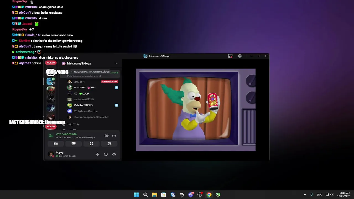The height and width of the screenshot is (199, 354).
Task: Open File Explorer from taskbar
Action: click(x=154, y=195)
